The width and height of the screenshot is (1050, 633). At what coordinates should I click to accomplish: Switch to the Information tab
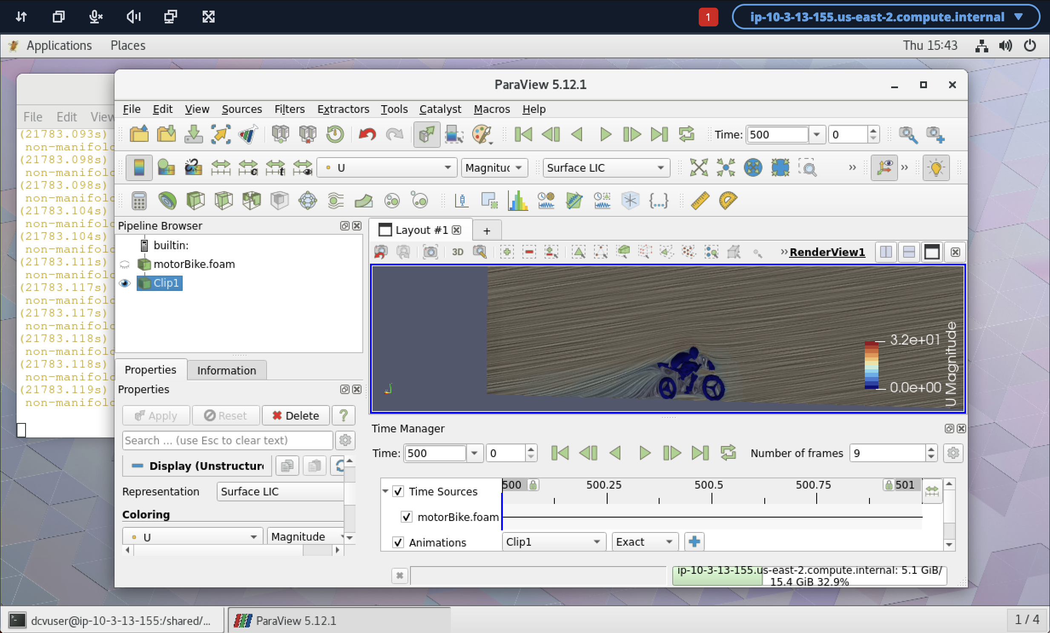tap(226, 370)
